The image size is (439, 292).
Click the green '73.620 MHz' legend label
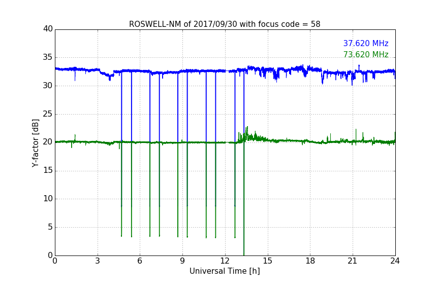click(366, 54)
